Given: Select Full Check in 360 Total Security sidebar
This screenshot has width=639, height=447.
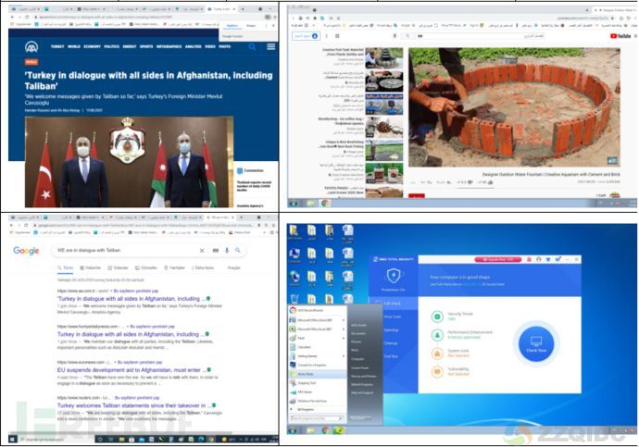Looking at the screenshot, I should click(393, 304).
